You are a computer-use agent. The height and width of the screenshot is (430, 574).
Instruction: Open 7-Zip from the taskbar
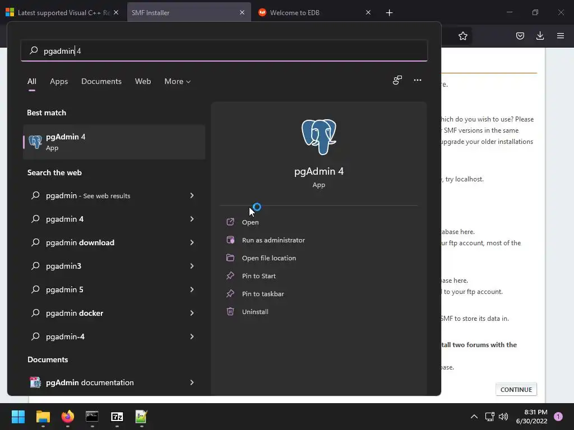(x=117, y=417)
